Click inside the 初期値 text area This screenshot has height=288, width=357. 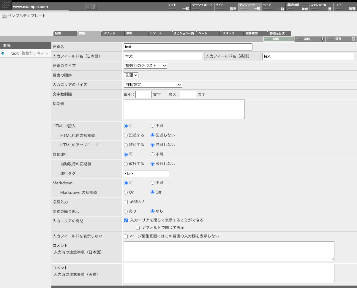click(184, 109)
